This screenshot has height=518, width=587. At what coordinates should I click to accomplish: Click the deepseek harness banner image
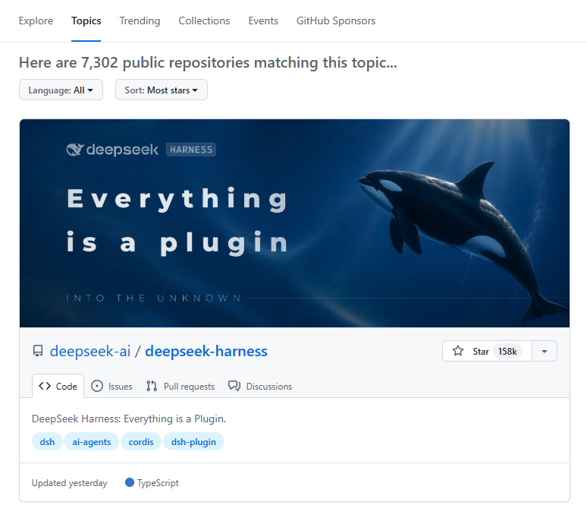tap(294, 223)
